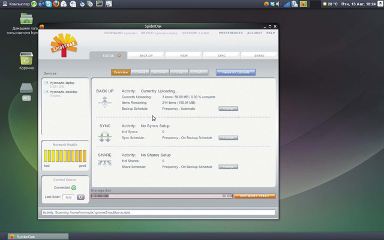Image resolution: width=384 pixels, height=240 pixels.
Task: Click the date and time clock
Action: coord(359,4)
